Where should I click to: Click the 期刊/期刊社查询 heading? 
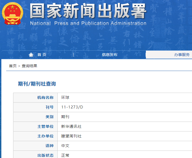coord(37,84)
